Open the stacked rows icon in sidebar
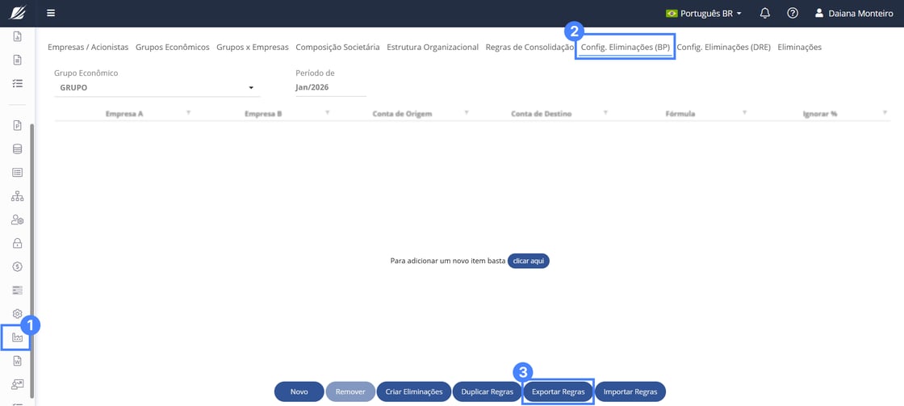 tap(17, 290)
